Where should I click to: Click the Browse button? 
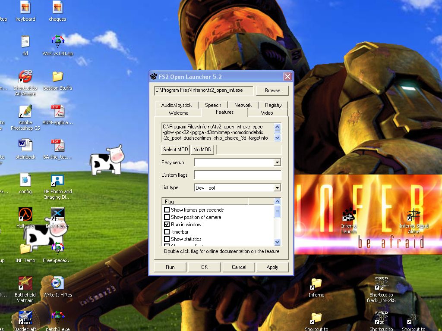273,91
